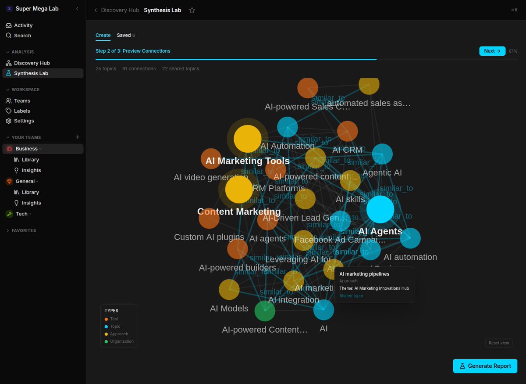Screen dimensions: 526x384
Task: Click Insights bulb icon under Business
Action: pos(17,170)
